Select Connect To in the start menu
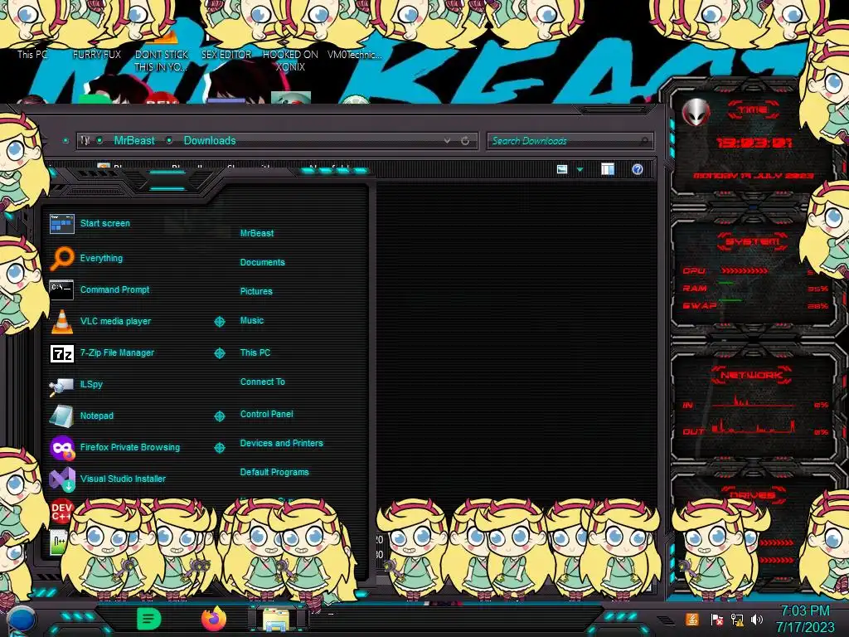Image resolution: width=849 pixels, height=637 pixels. coord(263,382)
